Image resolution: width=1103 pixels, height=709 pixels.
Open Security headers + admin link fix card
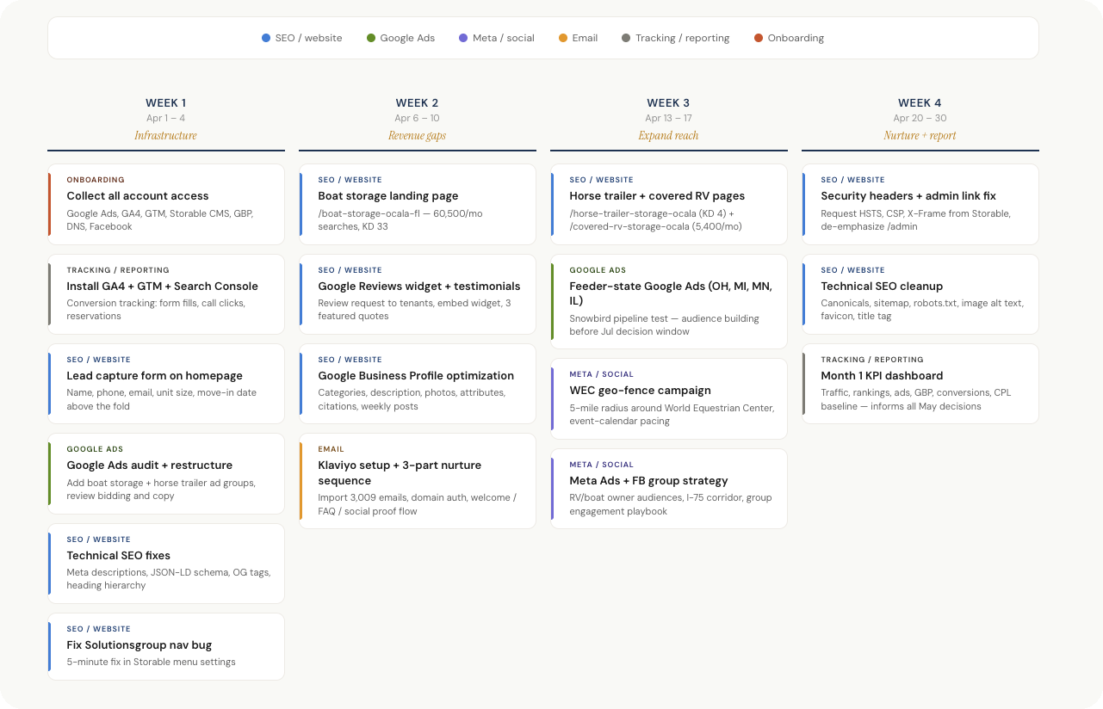pyautogui.click(x=920, y=204)
